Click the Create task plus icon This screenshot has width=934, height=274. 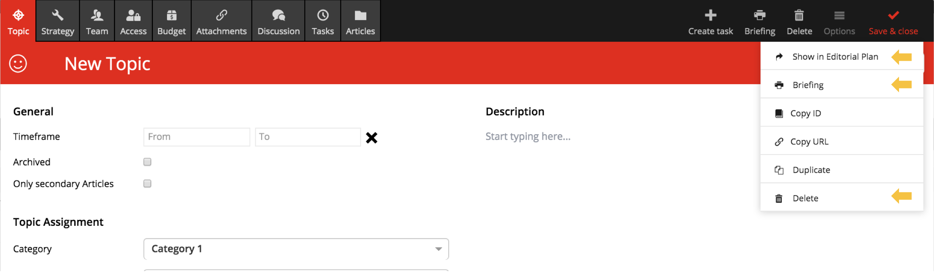[710, 15]
